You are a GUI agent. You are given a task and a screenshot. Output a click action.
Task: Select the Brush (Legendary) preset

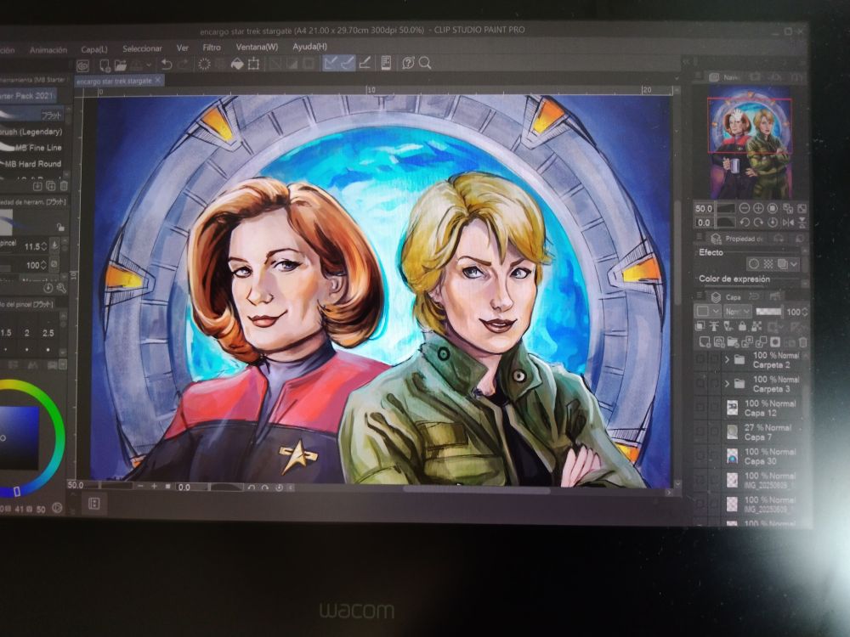(x=32, y=132)
